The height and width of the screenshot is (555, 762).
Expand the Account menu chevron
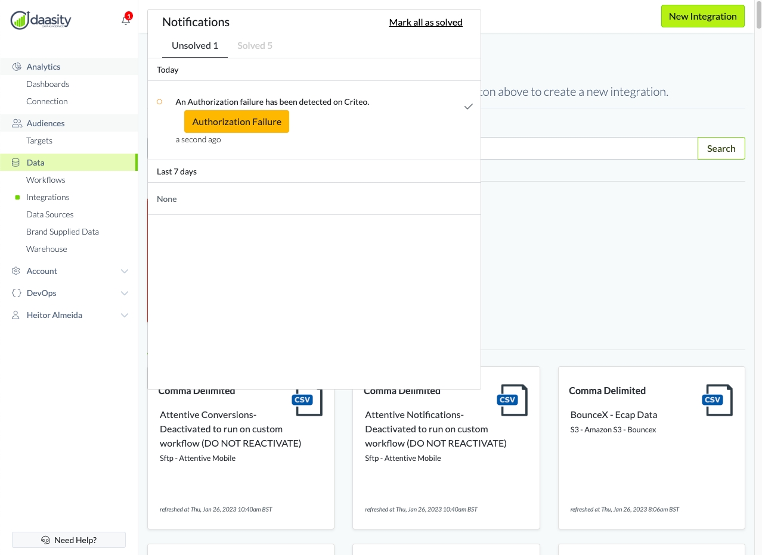[125, 271]
